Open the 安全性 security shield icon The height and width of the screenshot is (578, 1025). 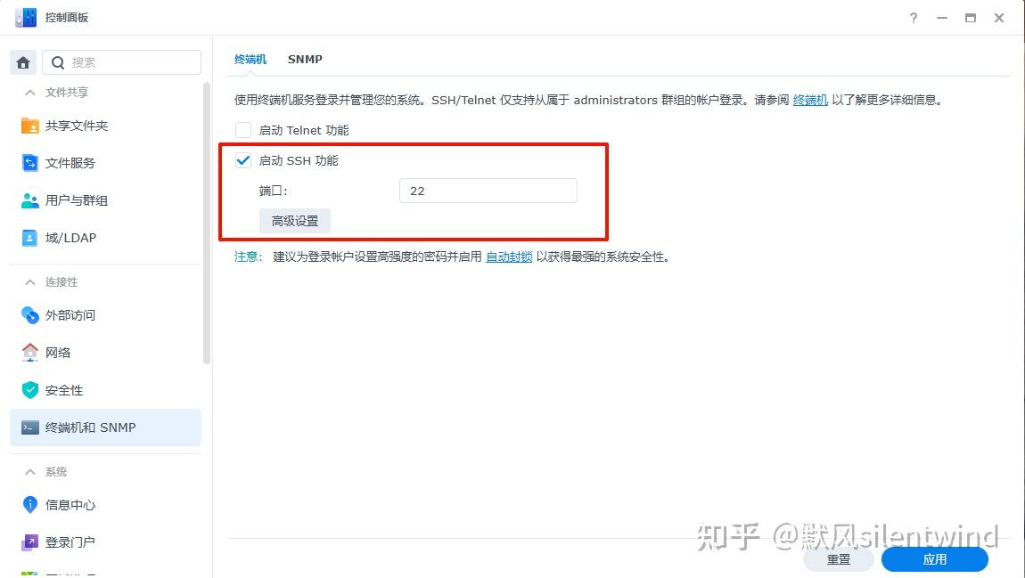pyautogui.click(x=30, y=390)
